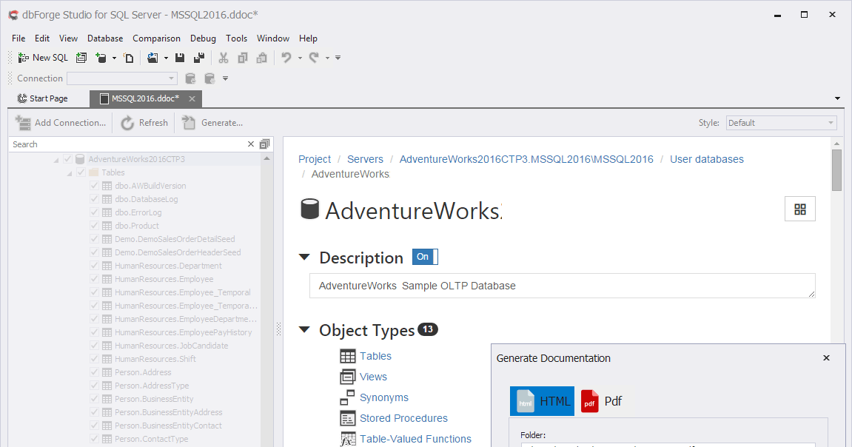This screenshot has width=852, height=447.
Task: Toggle the Description On switch
Action: 423,256
